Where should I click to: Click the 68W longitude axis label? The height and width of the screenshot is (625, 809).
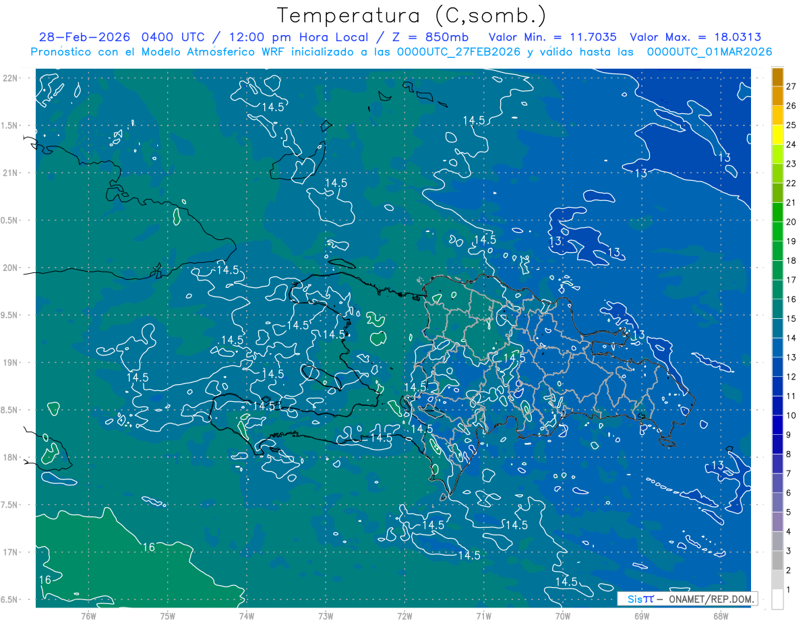click(720, 616)
